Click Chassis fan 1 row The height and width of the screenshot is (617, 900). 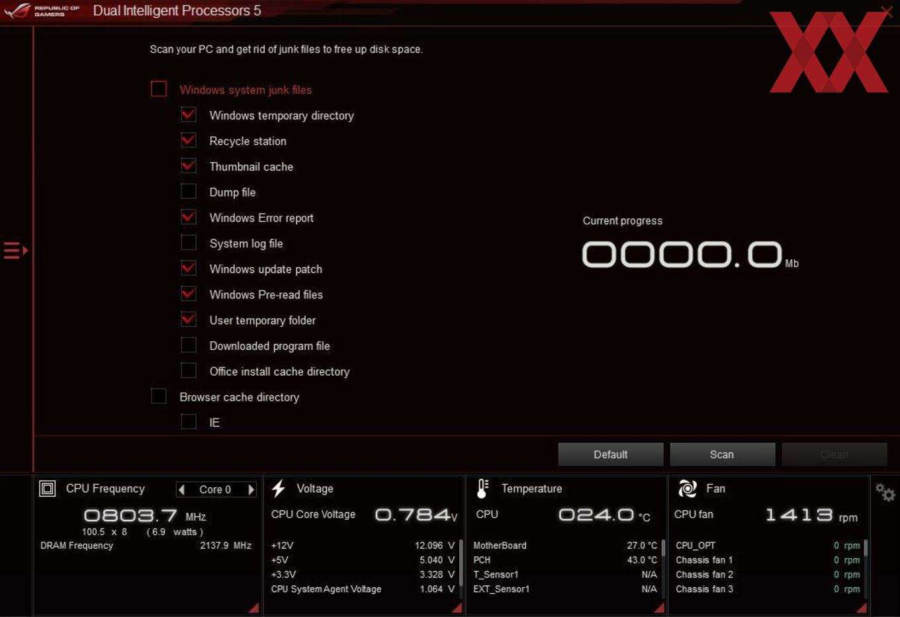pyautogui.click(x=768, y=560)
